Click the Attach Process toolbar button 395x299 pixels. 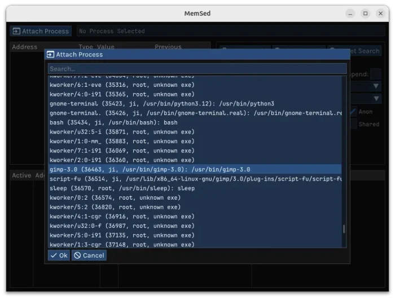tap(41, 31)
